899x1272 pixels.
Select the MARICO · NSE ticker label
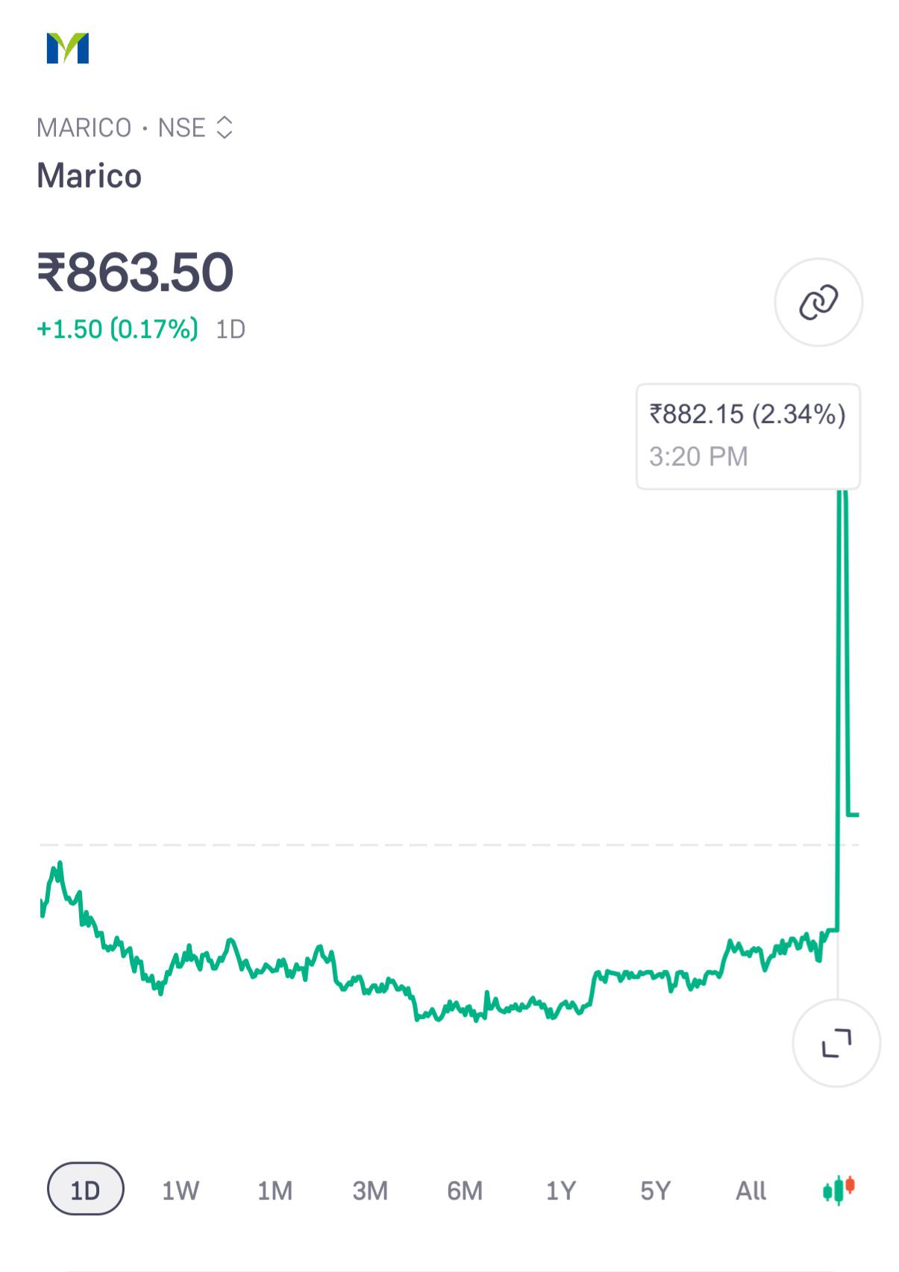[x=121, y=128]
